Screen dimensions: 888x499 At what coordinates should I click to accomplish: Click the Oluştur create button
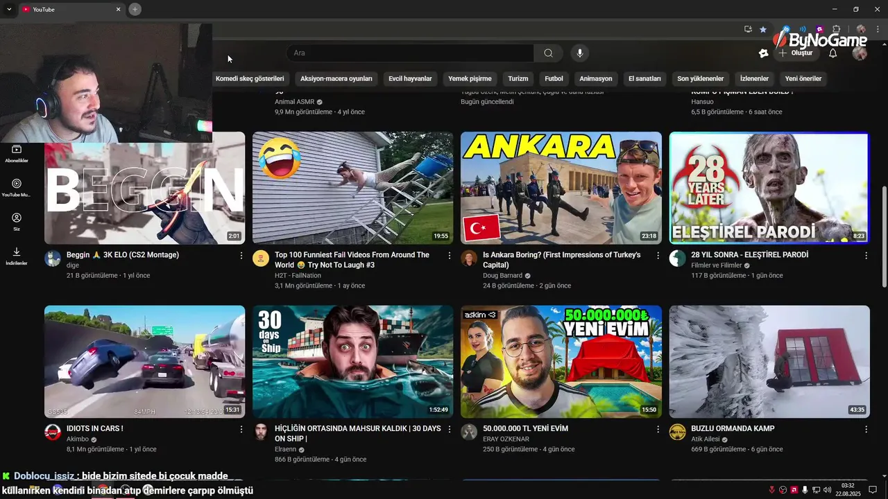796,53
